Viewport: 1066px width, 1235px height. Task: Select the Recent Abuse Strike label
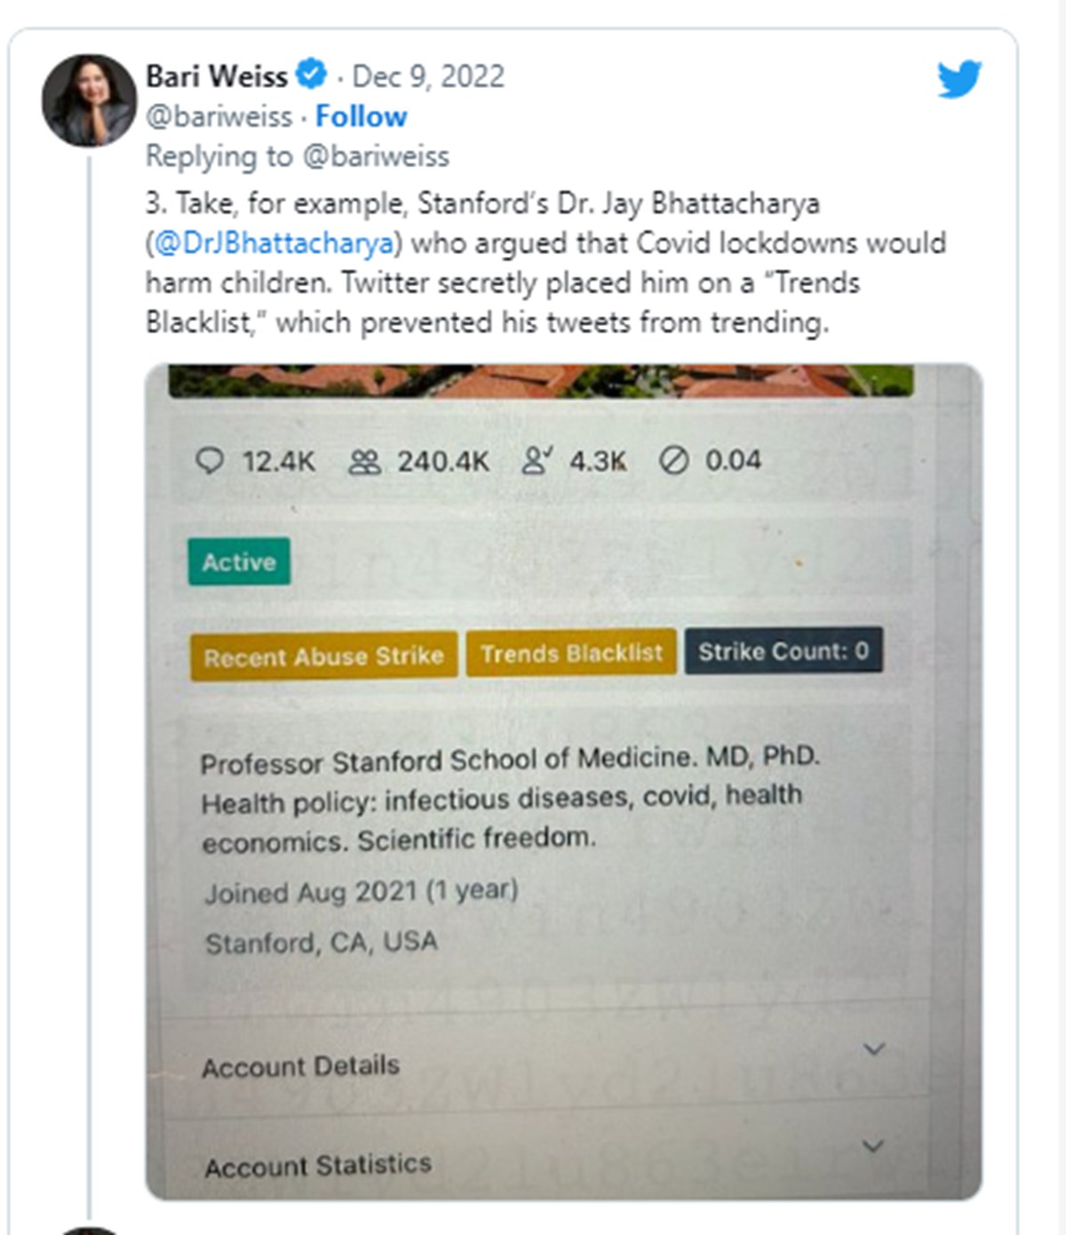[x=323, y=656]
